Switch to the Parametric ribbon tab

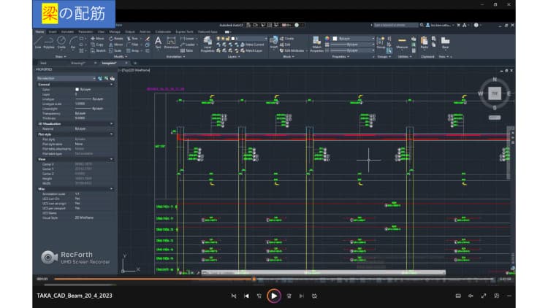(85, 32)
